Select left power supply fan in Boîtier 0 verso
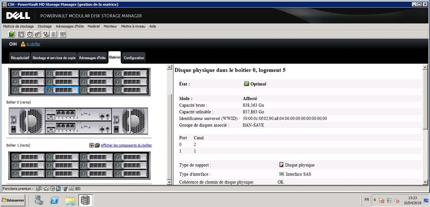Image resolution: width=430 pixels, height=207 pixels. click(x=26, y=121)
